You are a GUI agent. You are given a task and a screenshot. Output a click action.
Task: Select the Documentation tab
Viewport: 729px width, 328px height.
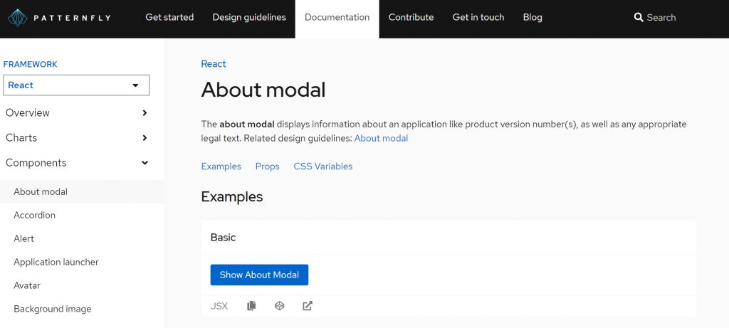337,18
